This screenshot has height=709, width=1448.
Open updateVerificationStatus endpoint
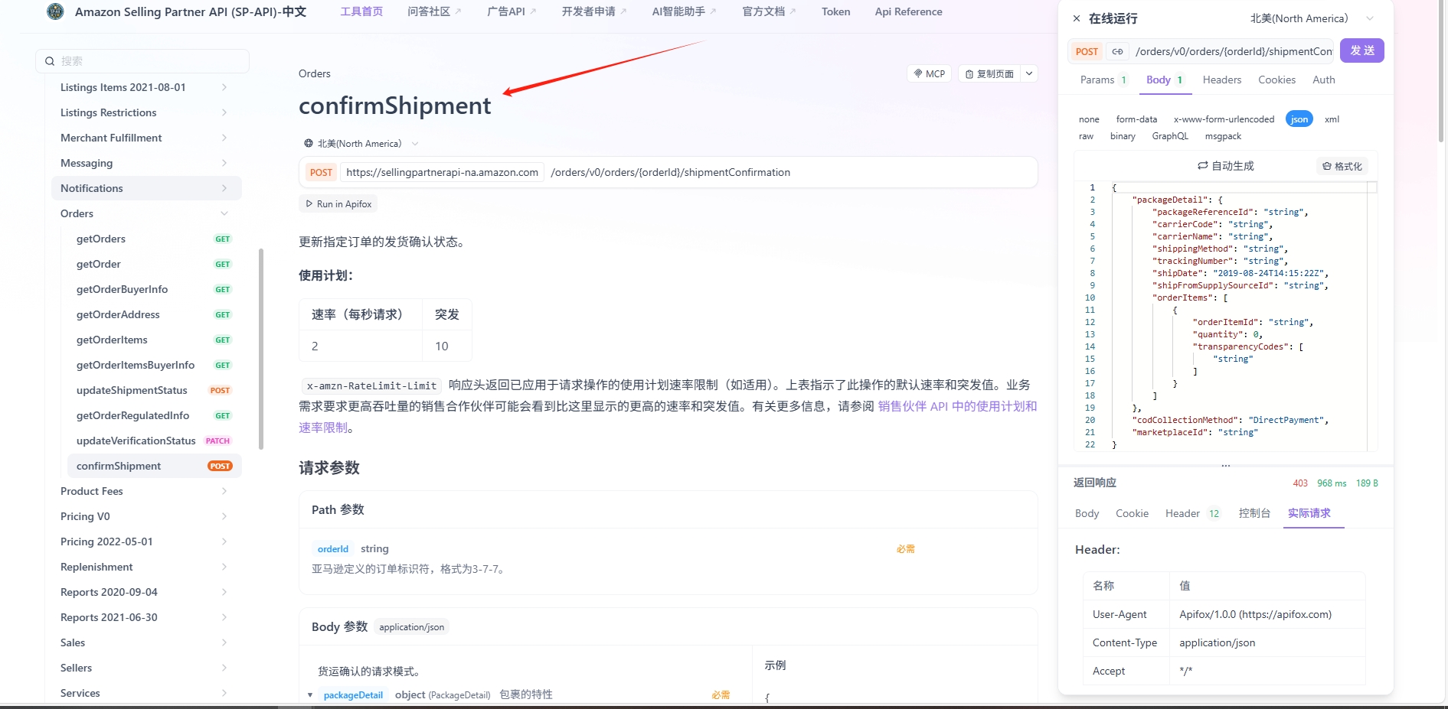pyautogui.click(x=154, y=441)
